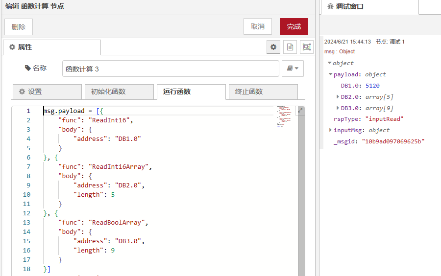
Task: Click the tag icon beside 名称
Action: (28, 69)
